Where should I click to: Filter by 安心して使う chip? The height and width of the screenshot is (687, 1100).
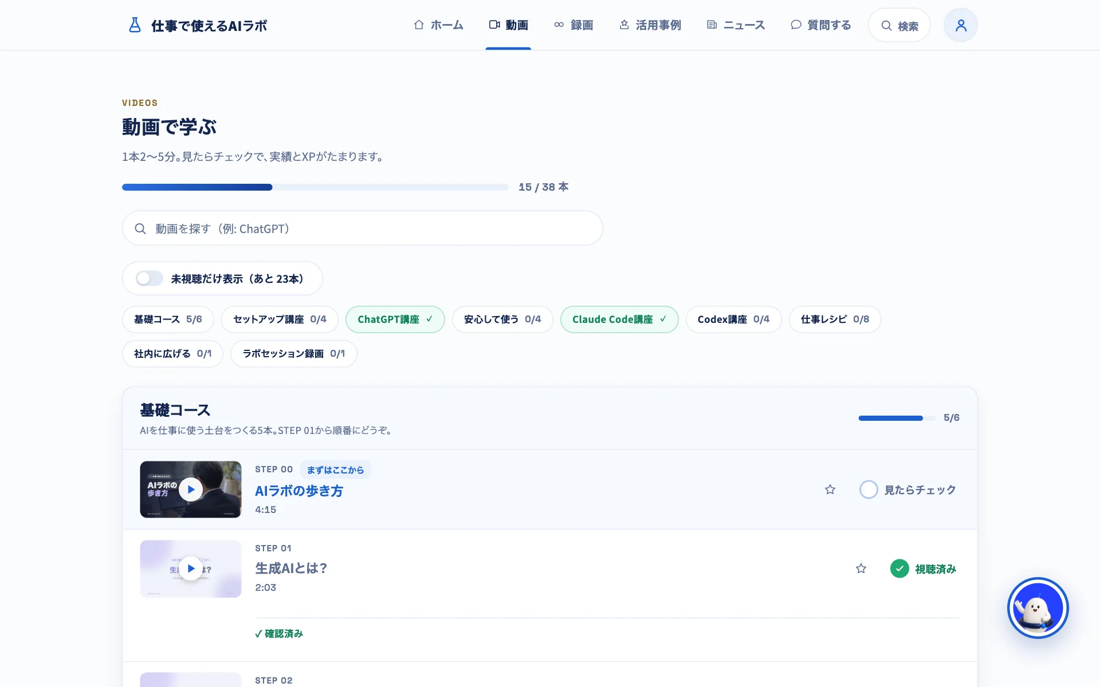tap(502, 319)
